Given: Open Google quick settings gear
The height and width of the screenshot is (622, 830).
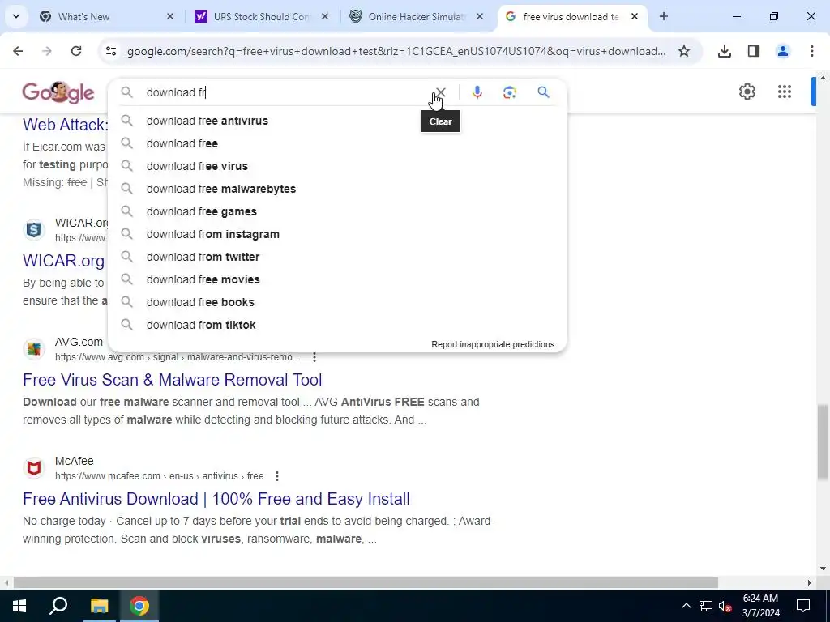Looking at the screenshot, I should pyautogui.click(x=747, y=92).
